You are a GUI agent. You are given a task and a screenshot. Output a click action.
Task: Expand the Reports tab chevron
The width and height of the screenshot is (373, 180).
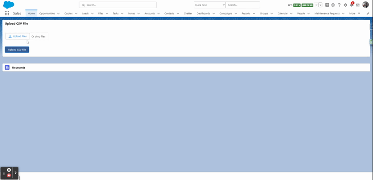click(254, 13)
